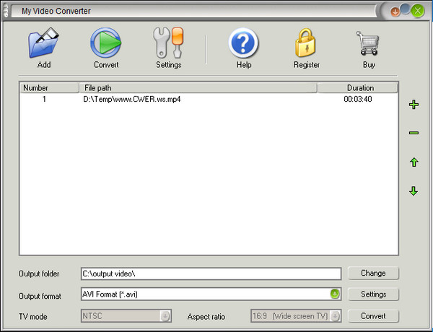
Task: Expand the Output format dropdown
Action: click(335, 294)
